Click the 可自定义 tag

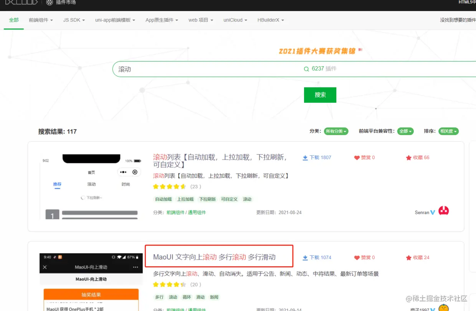[229, 199]
